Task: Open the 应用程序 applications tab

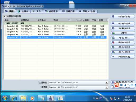Action: (x=51, y=11)
